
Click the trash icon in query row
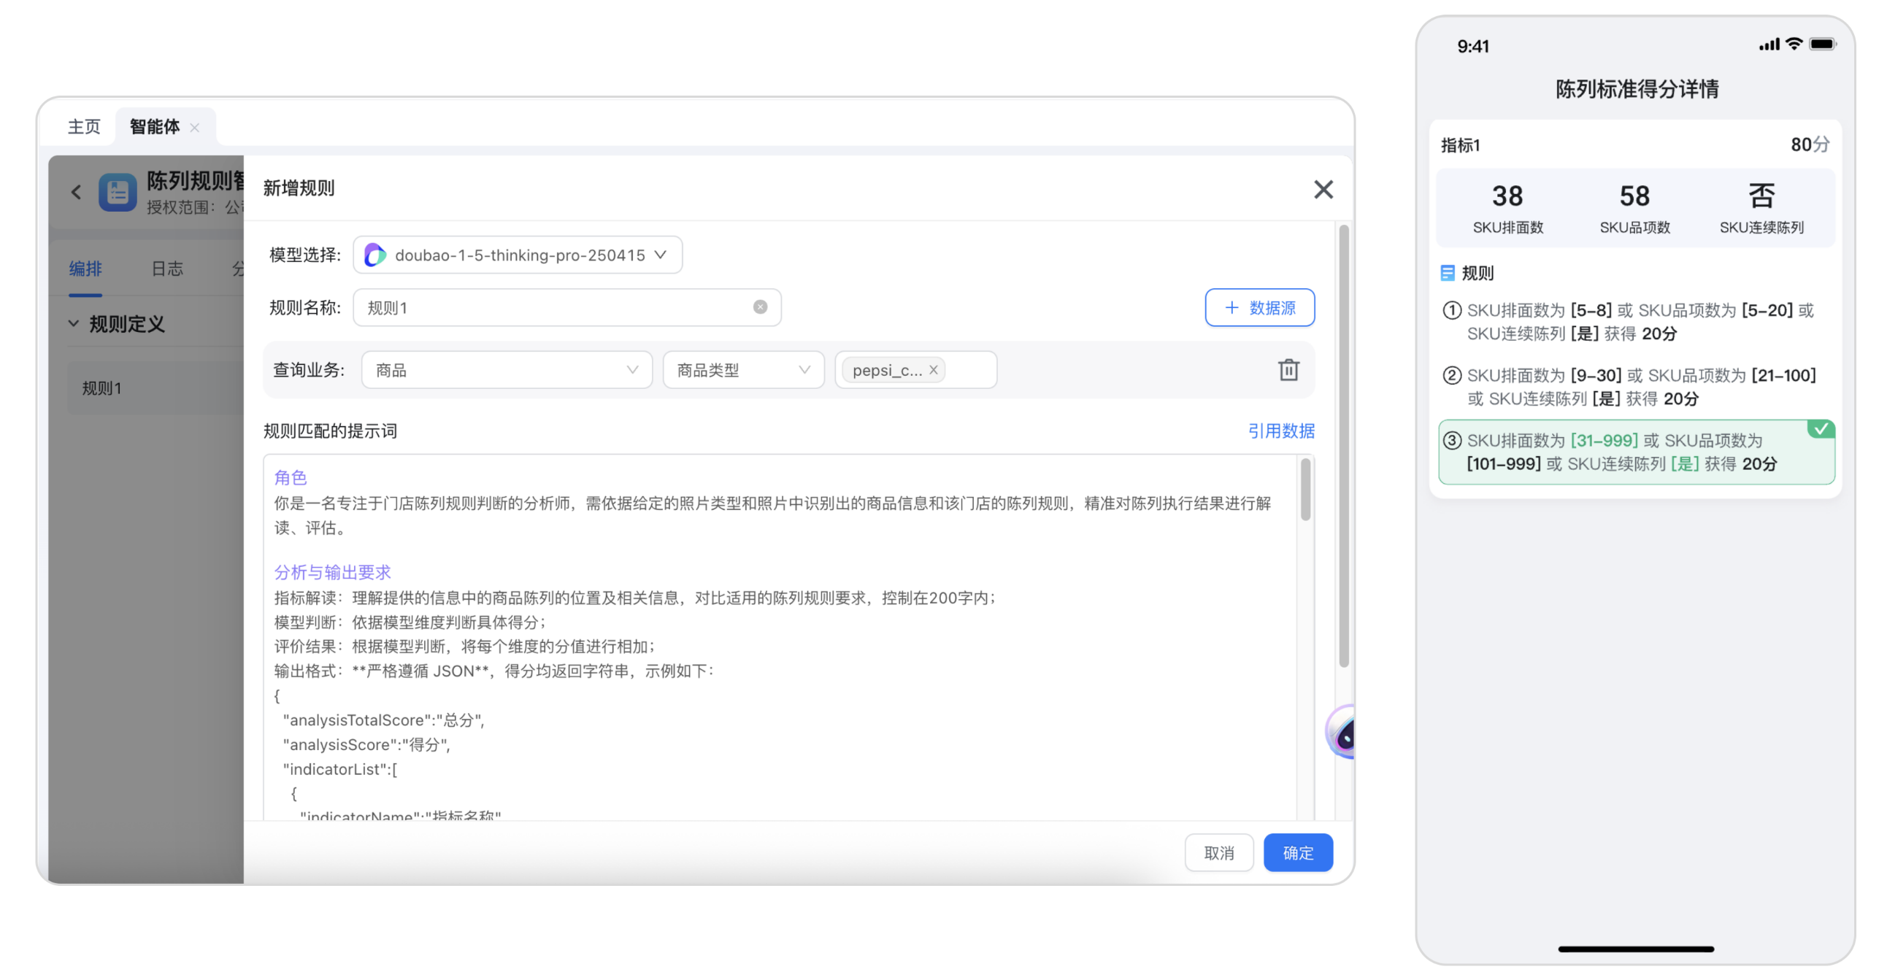[x=1288, y=370]
